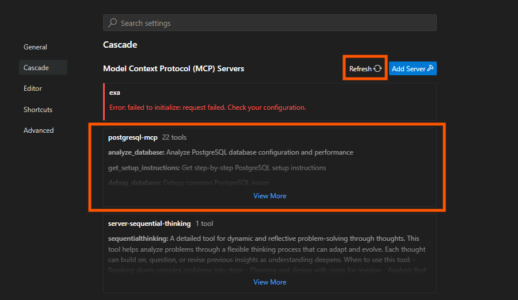Select the exa server name

[115, 93]
